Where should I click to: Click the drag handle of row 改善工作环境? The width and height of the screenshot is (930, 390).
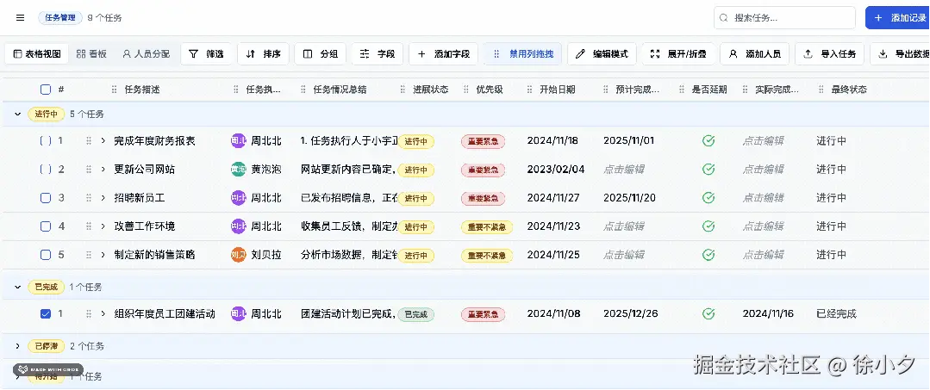click(x=89, y=226)
